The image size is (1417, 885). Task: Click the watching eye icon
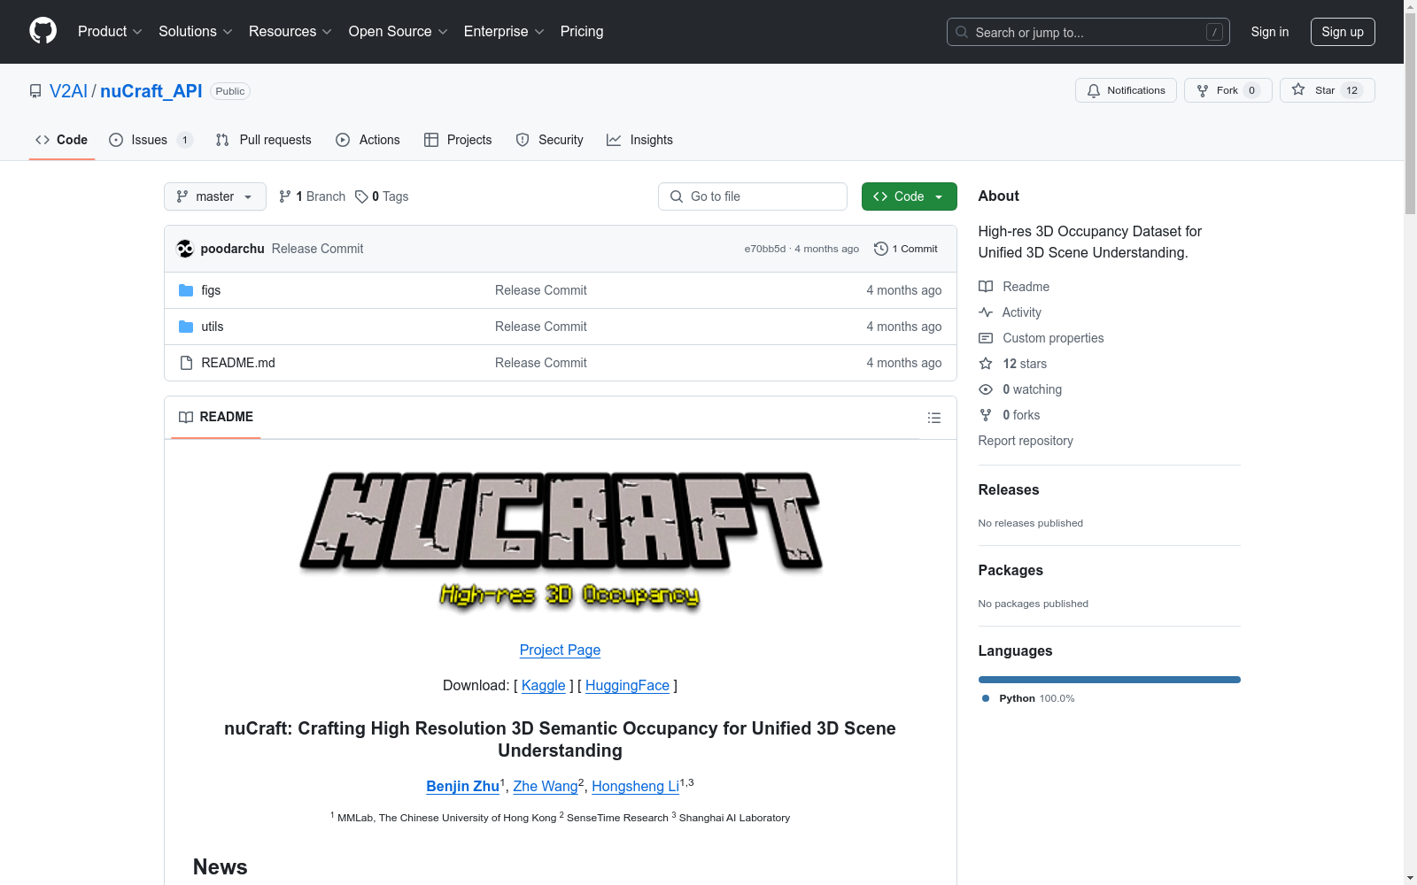(x=986, y=389)
